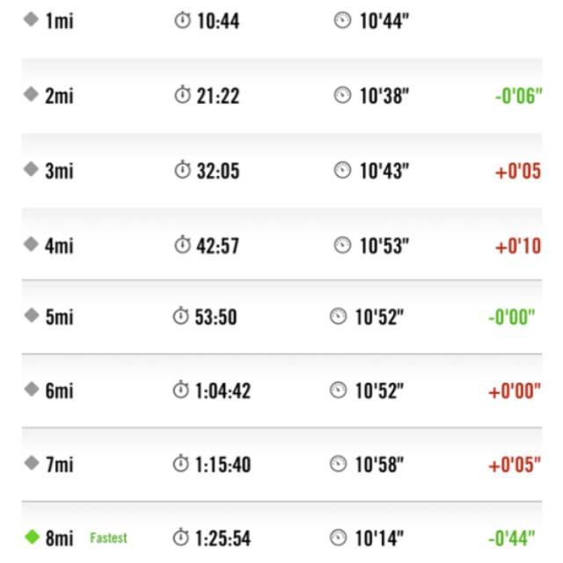Click the elapsed time 1:04:42
This screenshot has height=563, width=563.
click(223, 391)
